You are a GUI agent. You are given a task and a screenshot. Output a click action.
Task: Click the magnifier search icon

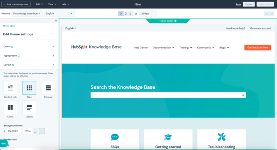click(x=243, y=95)
